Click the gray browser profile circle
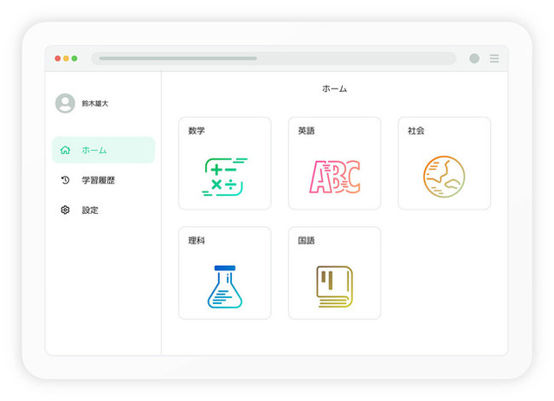 click(474, 58)
